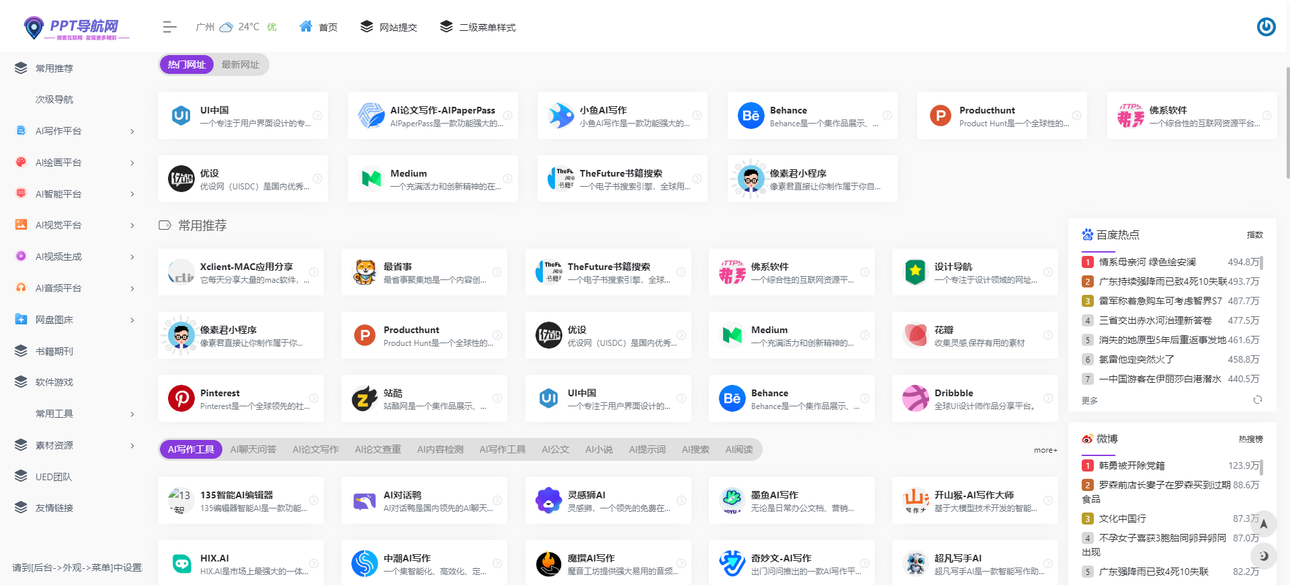
Task: Click the UI中国 site icon in hot sites
Action: coord(181,116)
